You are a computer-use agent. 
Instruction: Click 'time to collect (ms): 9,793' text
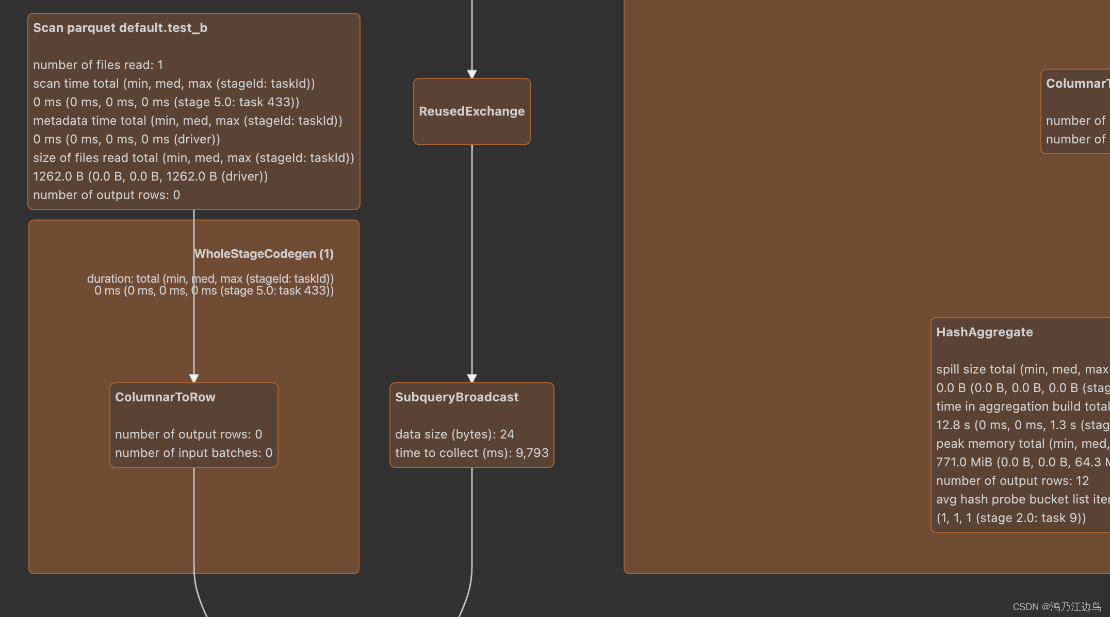tap(471, 453)
